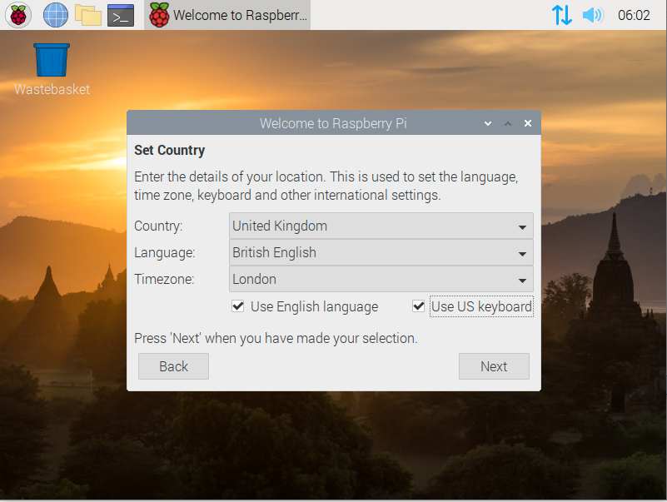
Task: Open the Timezone dropdown showing London
Action: pos(381,280)
